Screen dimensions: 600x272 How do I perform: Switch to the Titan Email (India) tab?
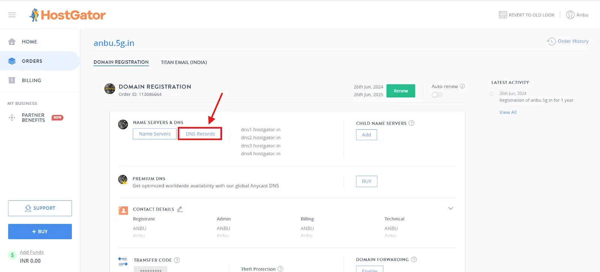[184, 62]
